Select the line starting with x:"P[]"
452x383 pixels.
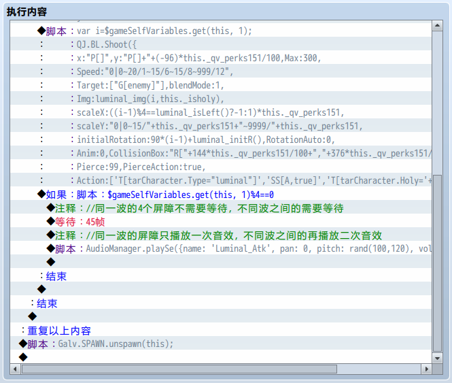221,58
